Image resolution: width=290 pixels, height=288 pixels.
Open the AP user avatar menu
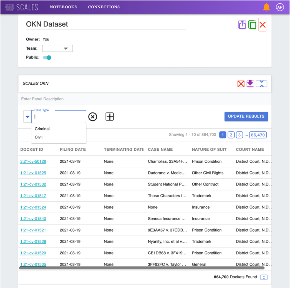click(280, 7)
